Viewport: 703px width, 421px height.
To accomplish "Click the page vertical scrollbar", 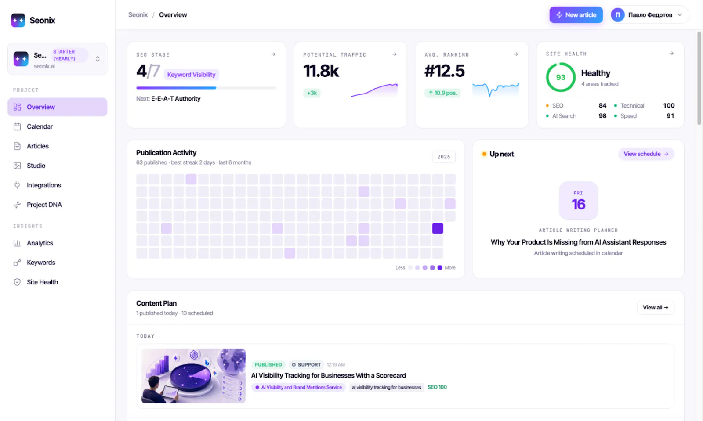I will tap(699, 78).
